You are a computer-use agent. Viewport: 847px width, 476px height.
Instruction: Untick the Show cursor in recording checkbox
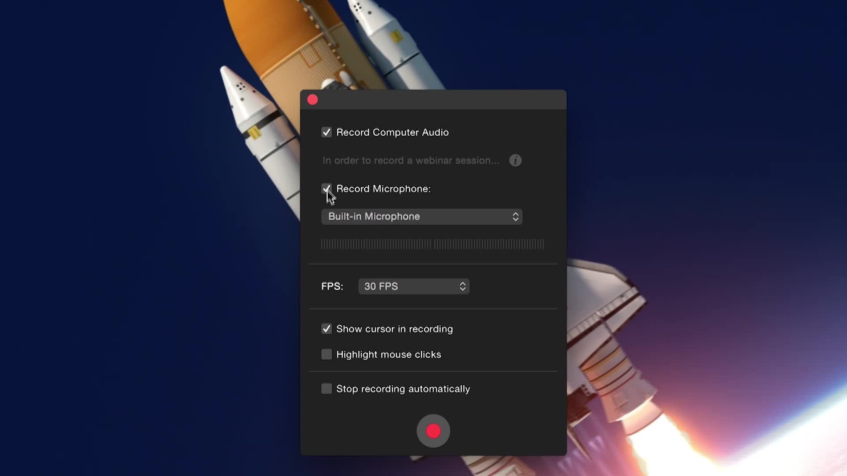pyautogui.click(x=326, y=329)
